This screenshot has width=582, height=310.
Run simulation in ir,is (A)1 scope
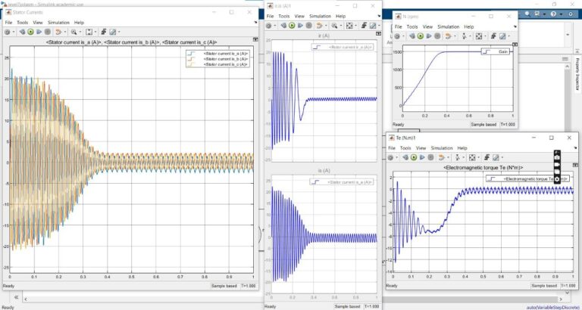(x=292, y=26)
